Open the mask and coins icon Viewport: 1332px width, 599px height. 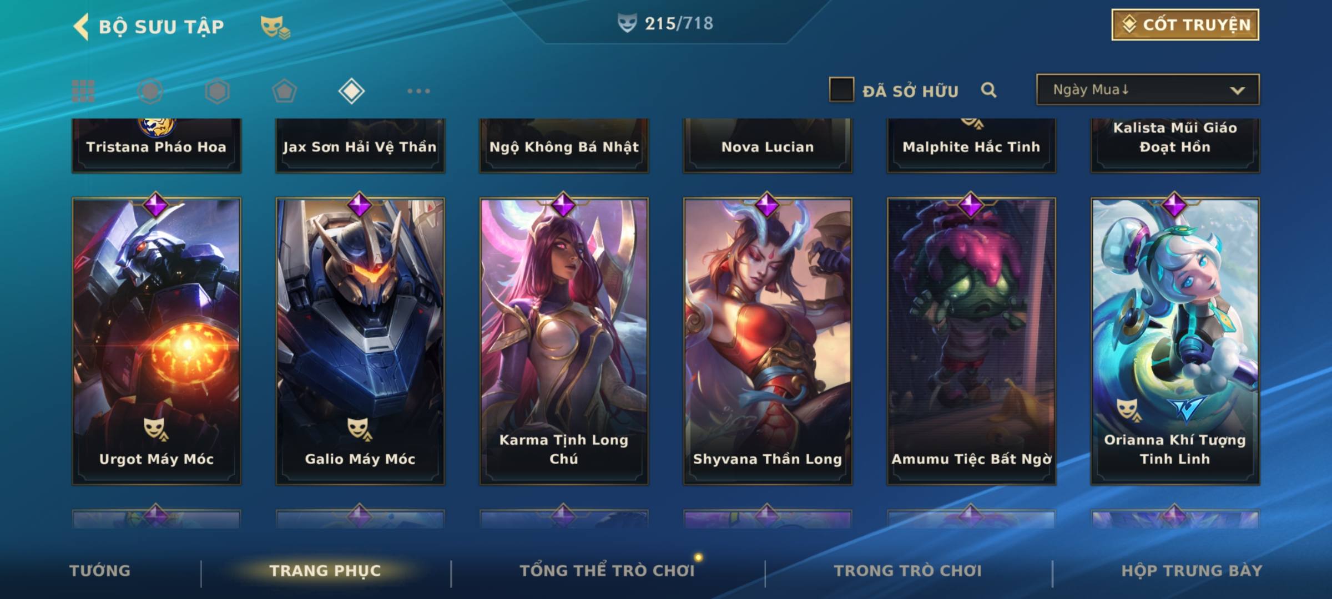click(x=275, y=27)
